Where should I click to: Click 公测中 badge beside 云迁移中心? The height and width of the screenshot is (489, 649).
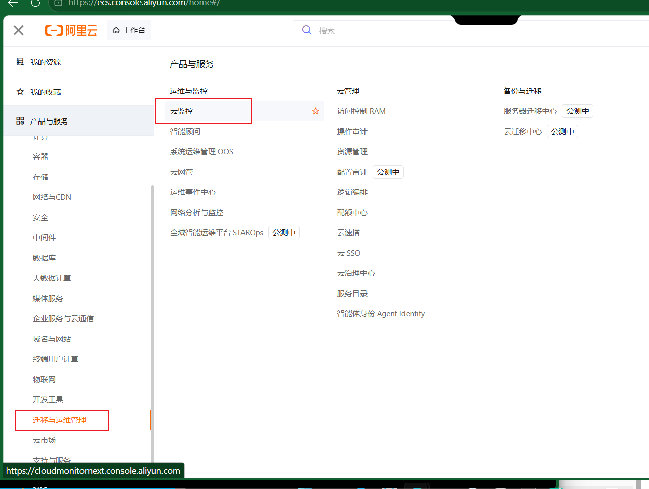pyautogui.click(x=562, y=131)
